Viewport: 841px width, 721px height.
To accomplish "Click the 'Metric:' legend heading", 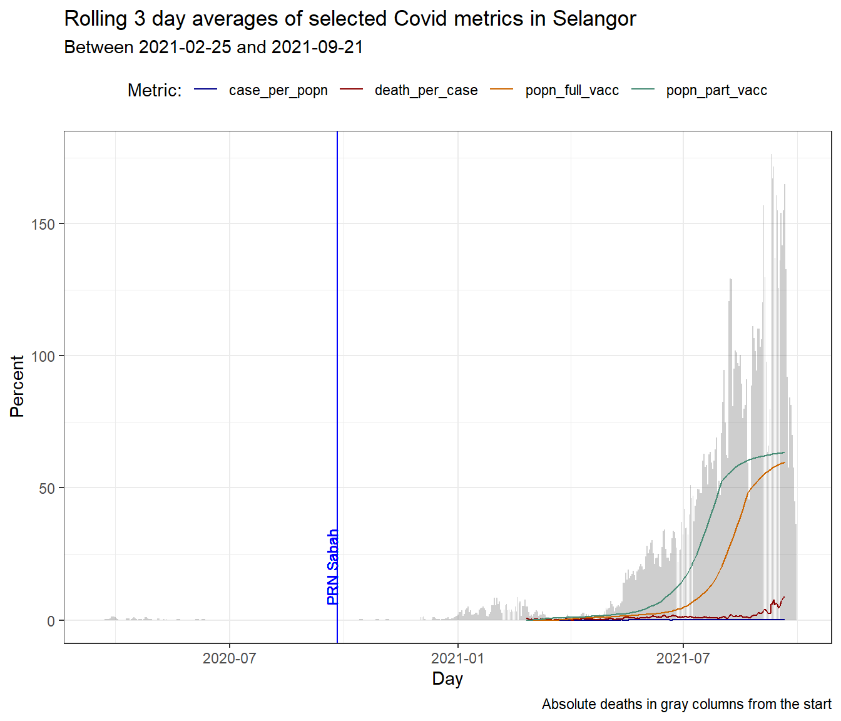I will (x=155, y=90).
